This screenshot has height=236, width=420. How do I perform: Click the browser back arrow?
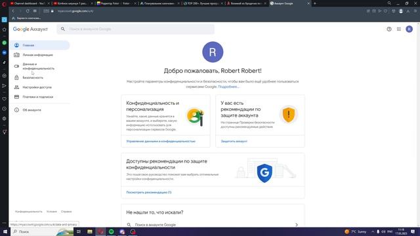(x=13, y=11)
